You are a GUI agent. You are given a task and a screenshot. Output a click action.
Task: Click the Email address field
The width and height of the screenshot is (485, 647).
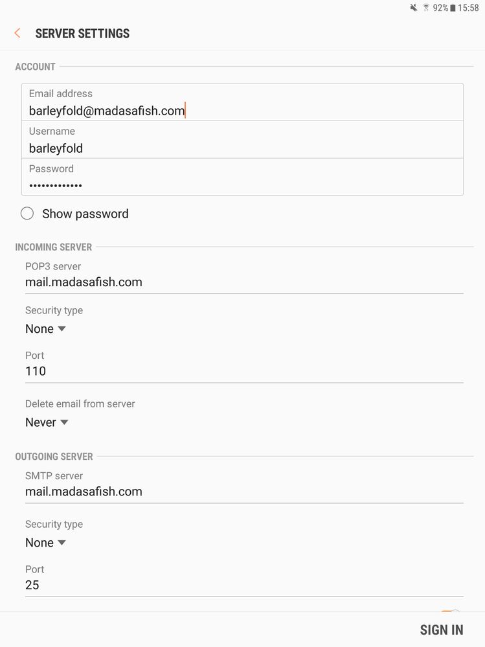tap(242, 111)
